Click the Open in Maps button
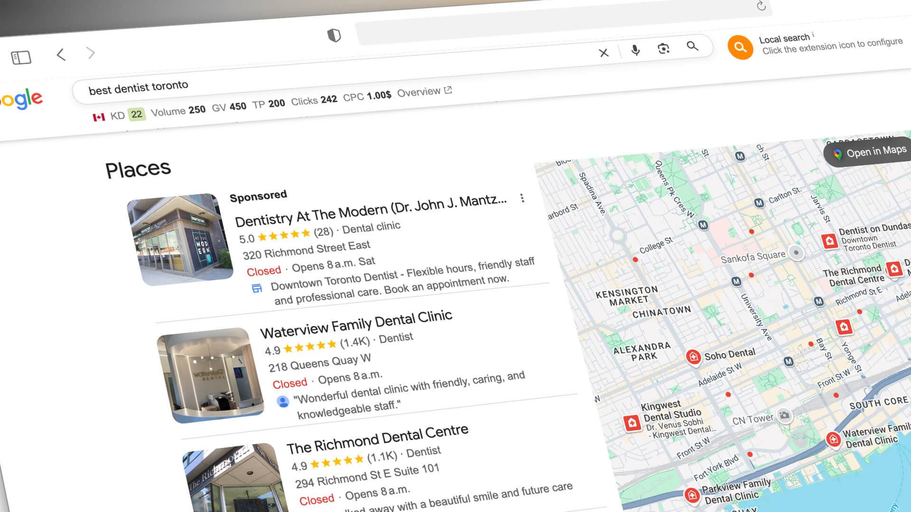The width and height of the screenshot is (911, 512). coord(869,152)
